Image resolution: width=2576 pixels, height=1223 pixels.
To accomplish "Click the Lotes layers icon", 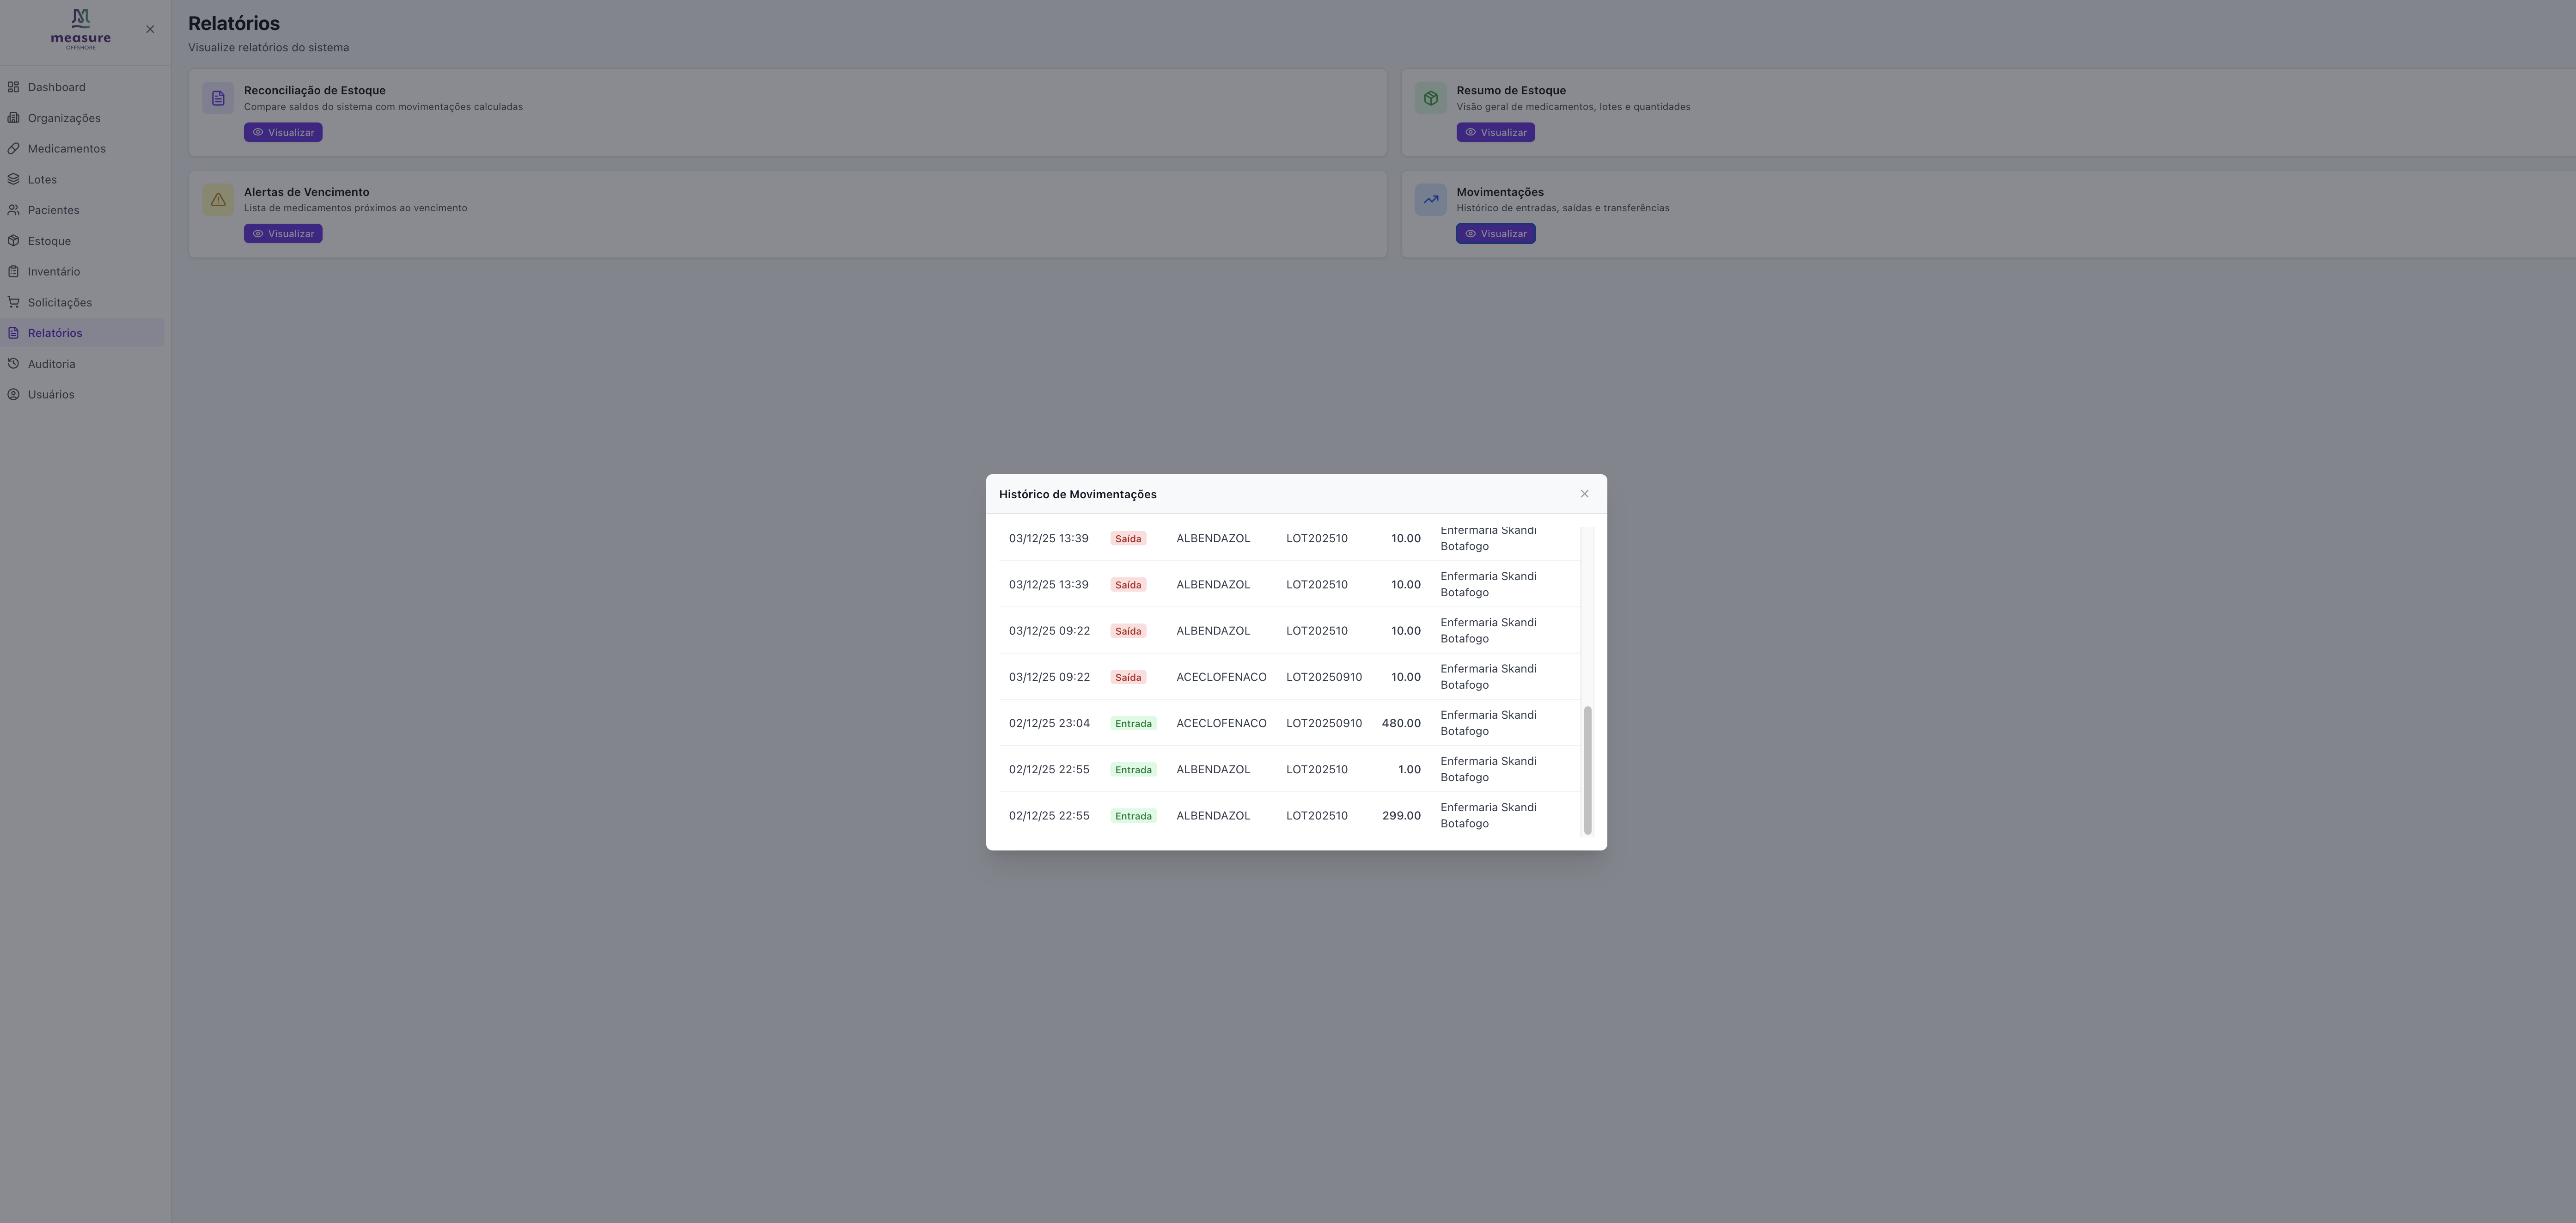I will pos(13,180).
